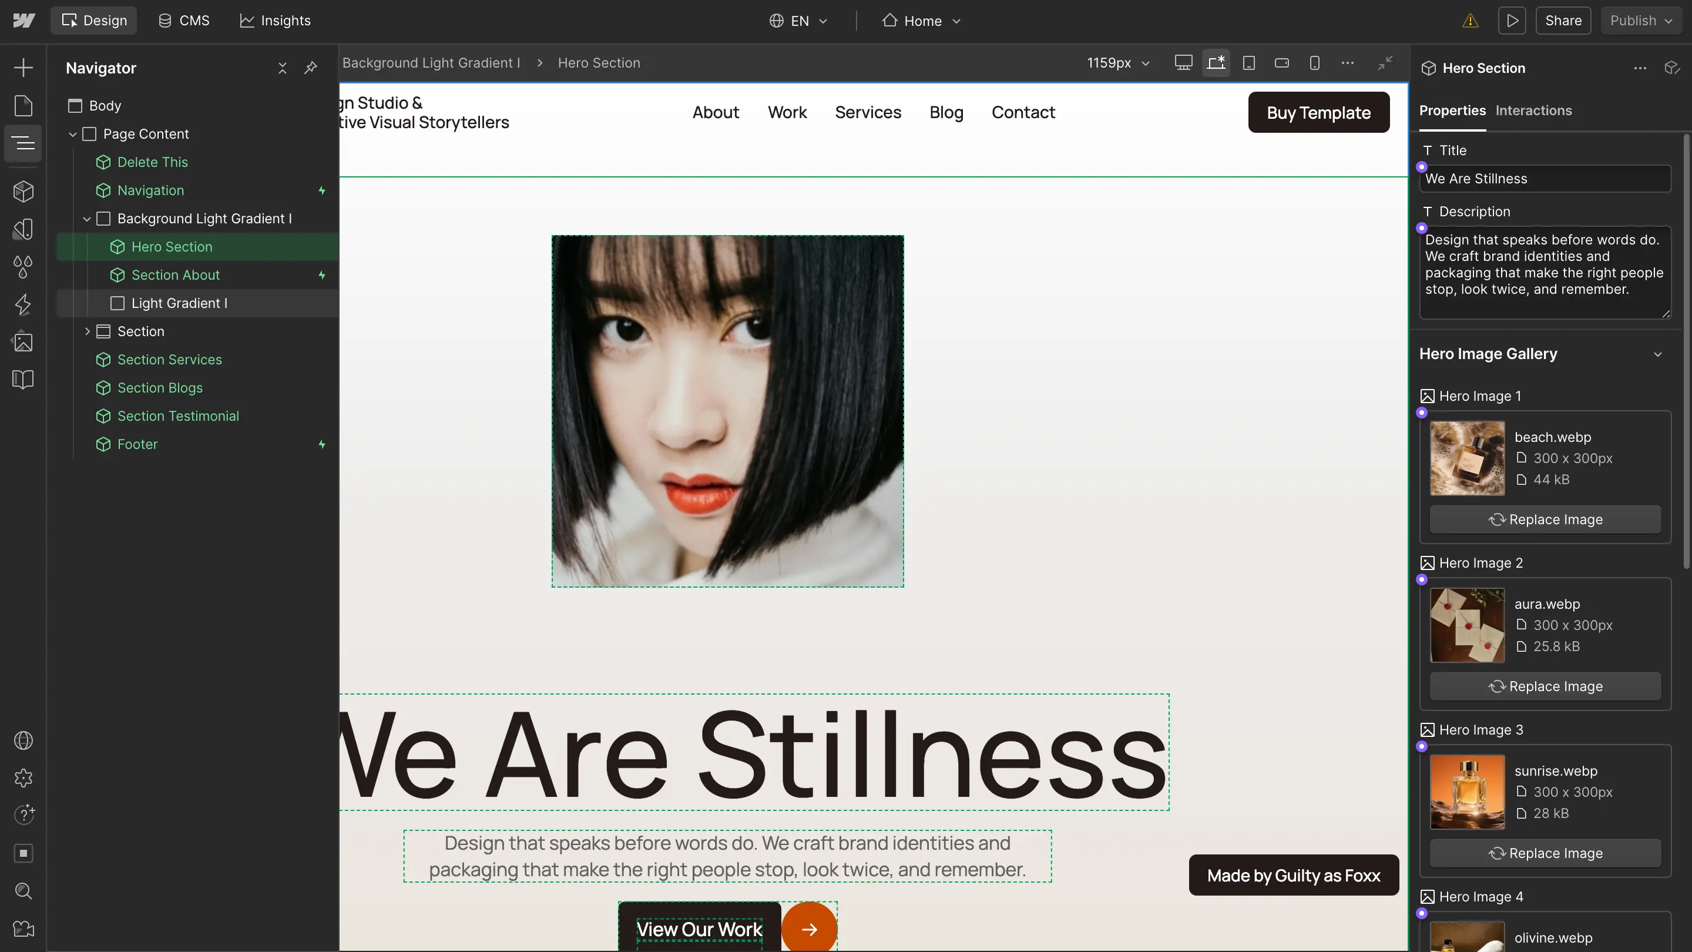Image resolution: width=1692 pixels, height=952 pixels.
Task: Click the orange arrow circle button
Action: coord(808,928)
